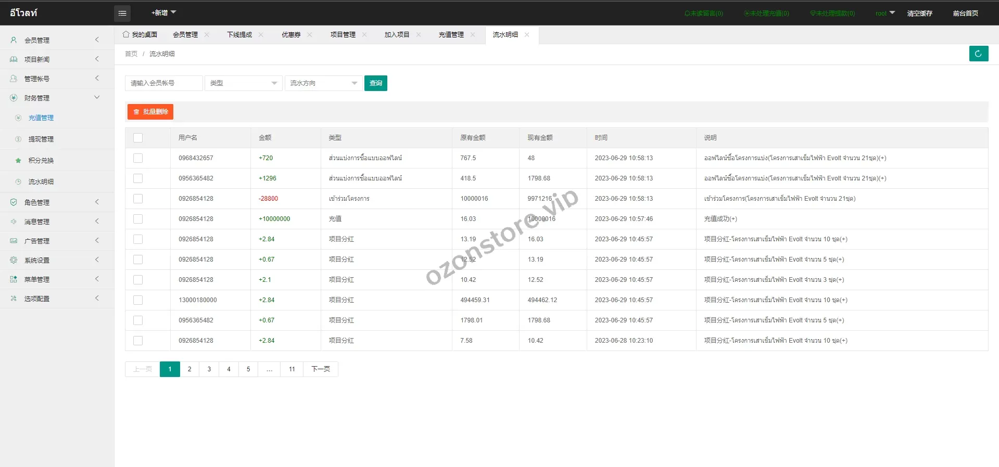Click the 系统设置 gear icon
The width and height of the screenshot is (999, 467).
tap(14, 260)
